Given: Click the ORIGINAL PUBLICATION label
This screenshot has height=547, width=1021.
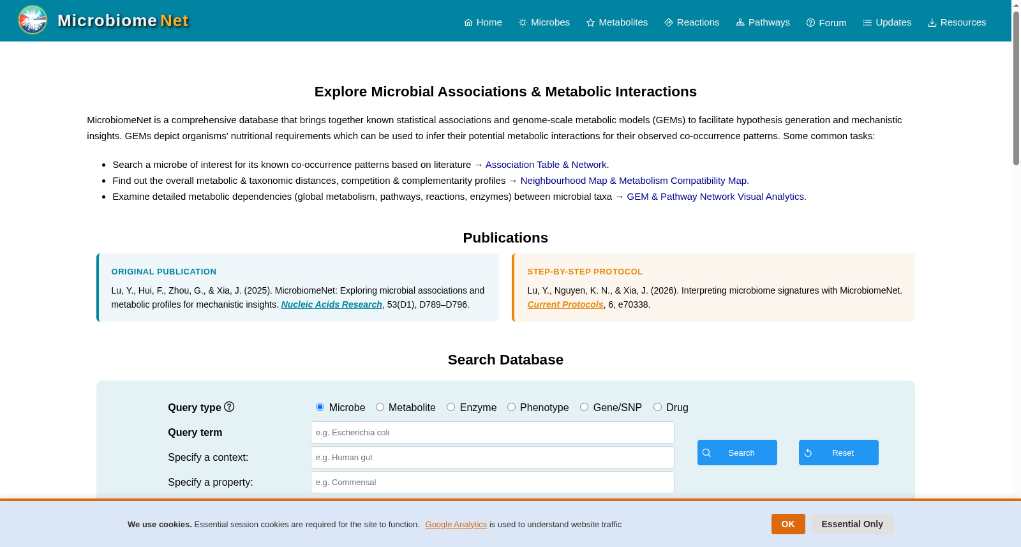Looking at the screenshot, I should click(164, 272).
